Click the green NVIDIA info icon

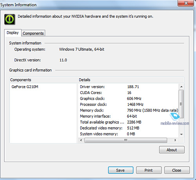pos(10,20)
